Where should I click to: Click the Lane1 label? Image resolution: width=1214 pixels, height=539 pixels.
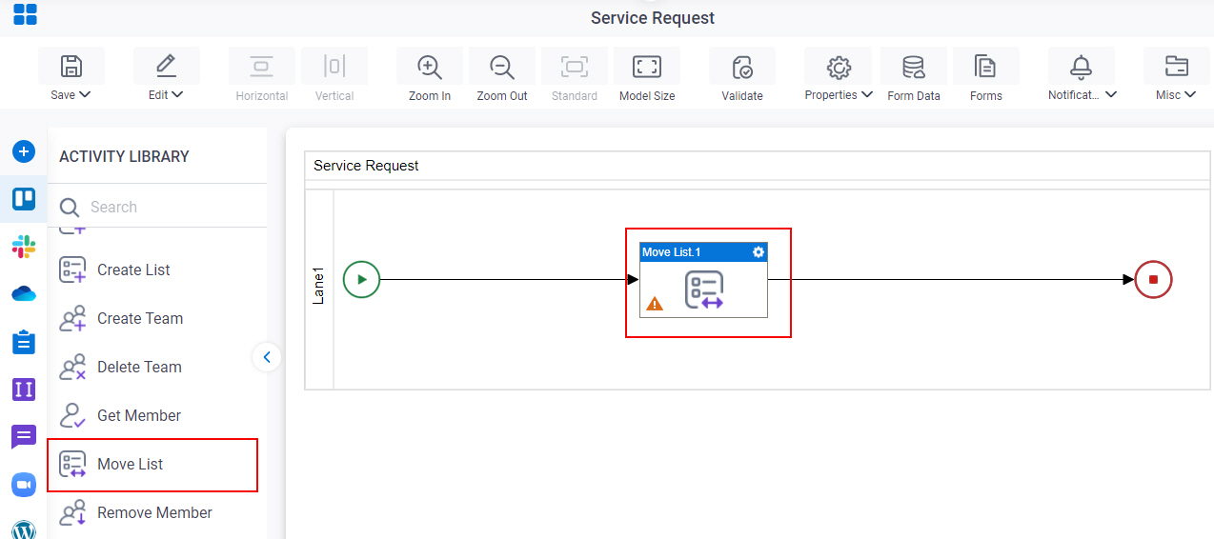point(319,286)
